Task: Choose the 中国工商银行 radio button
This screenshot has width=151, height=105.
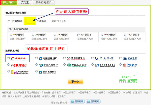Action: (x=64, y=58)
